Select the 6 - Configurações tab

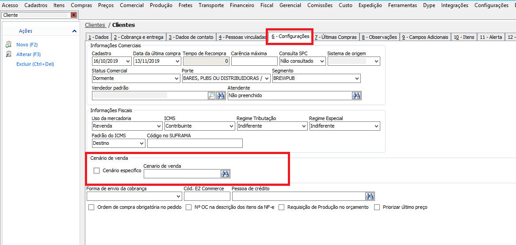[x=290, y=37]
